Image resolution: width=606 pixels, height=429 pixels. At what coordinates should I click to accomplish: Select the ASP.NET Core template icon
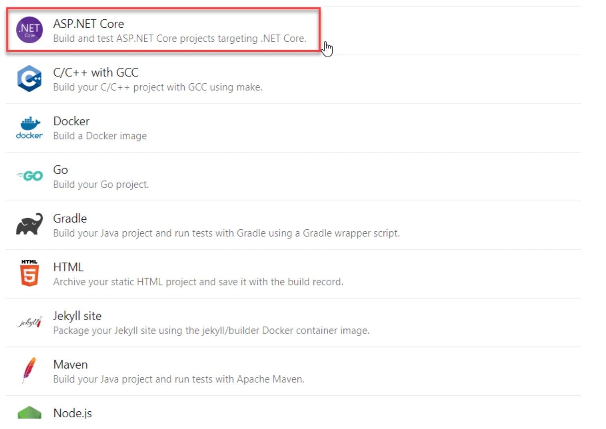coord(28,29)
